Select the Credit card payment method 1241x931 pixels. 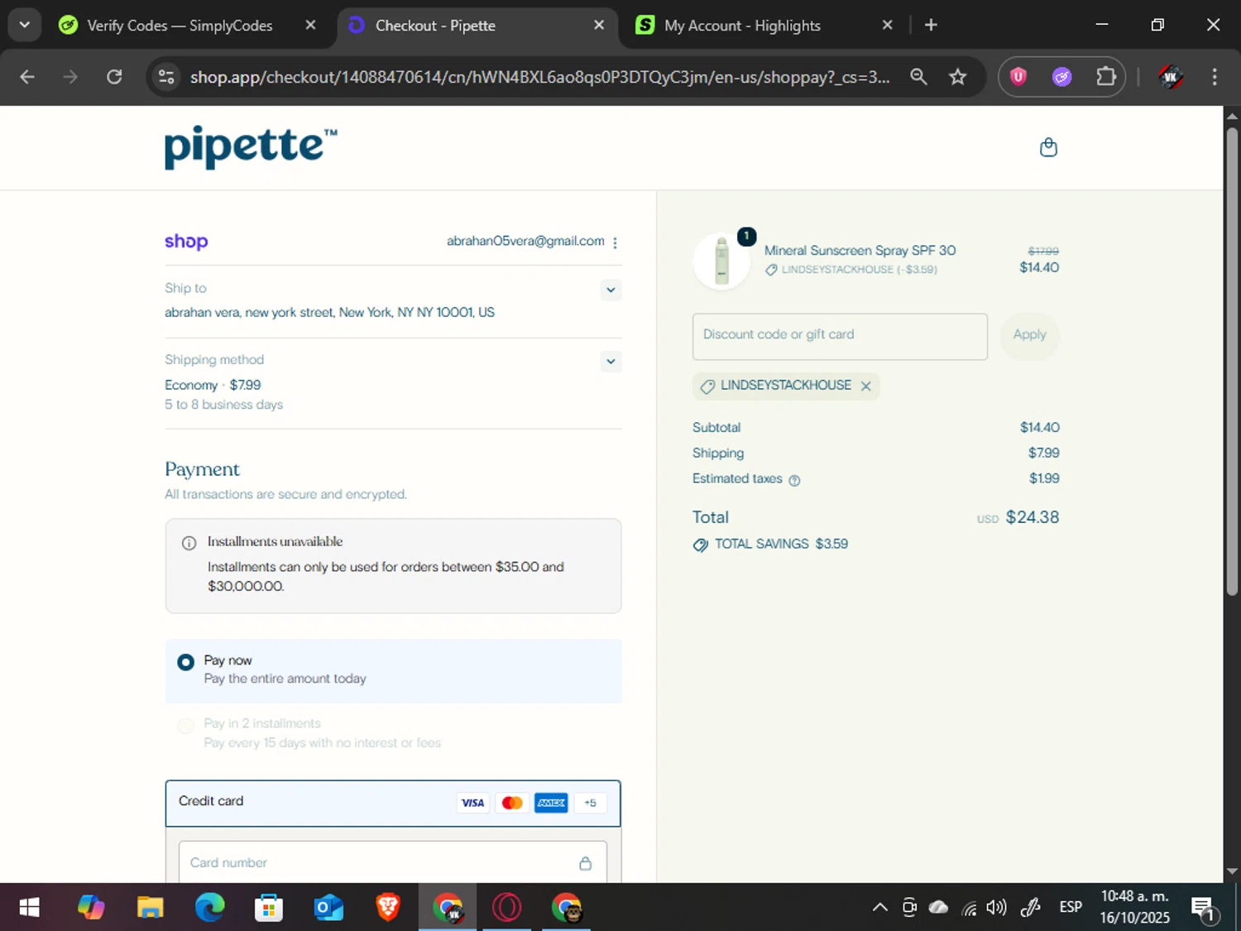pyautogui.click(x=393, y=803)
